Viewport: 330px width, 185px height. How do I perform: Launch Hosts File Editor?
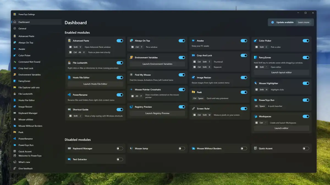click(x=95, y=84)
